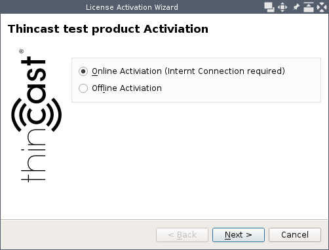
Task: Pin the window with the pushpin icon
Action: (296, 7)
